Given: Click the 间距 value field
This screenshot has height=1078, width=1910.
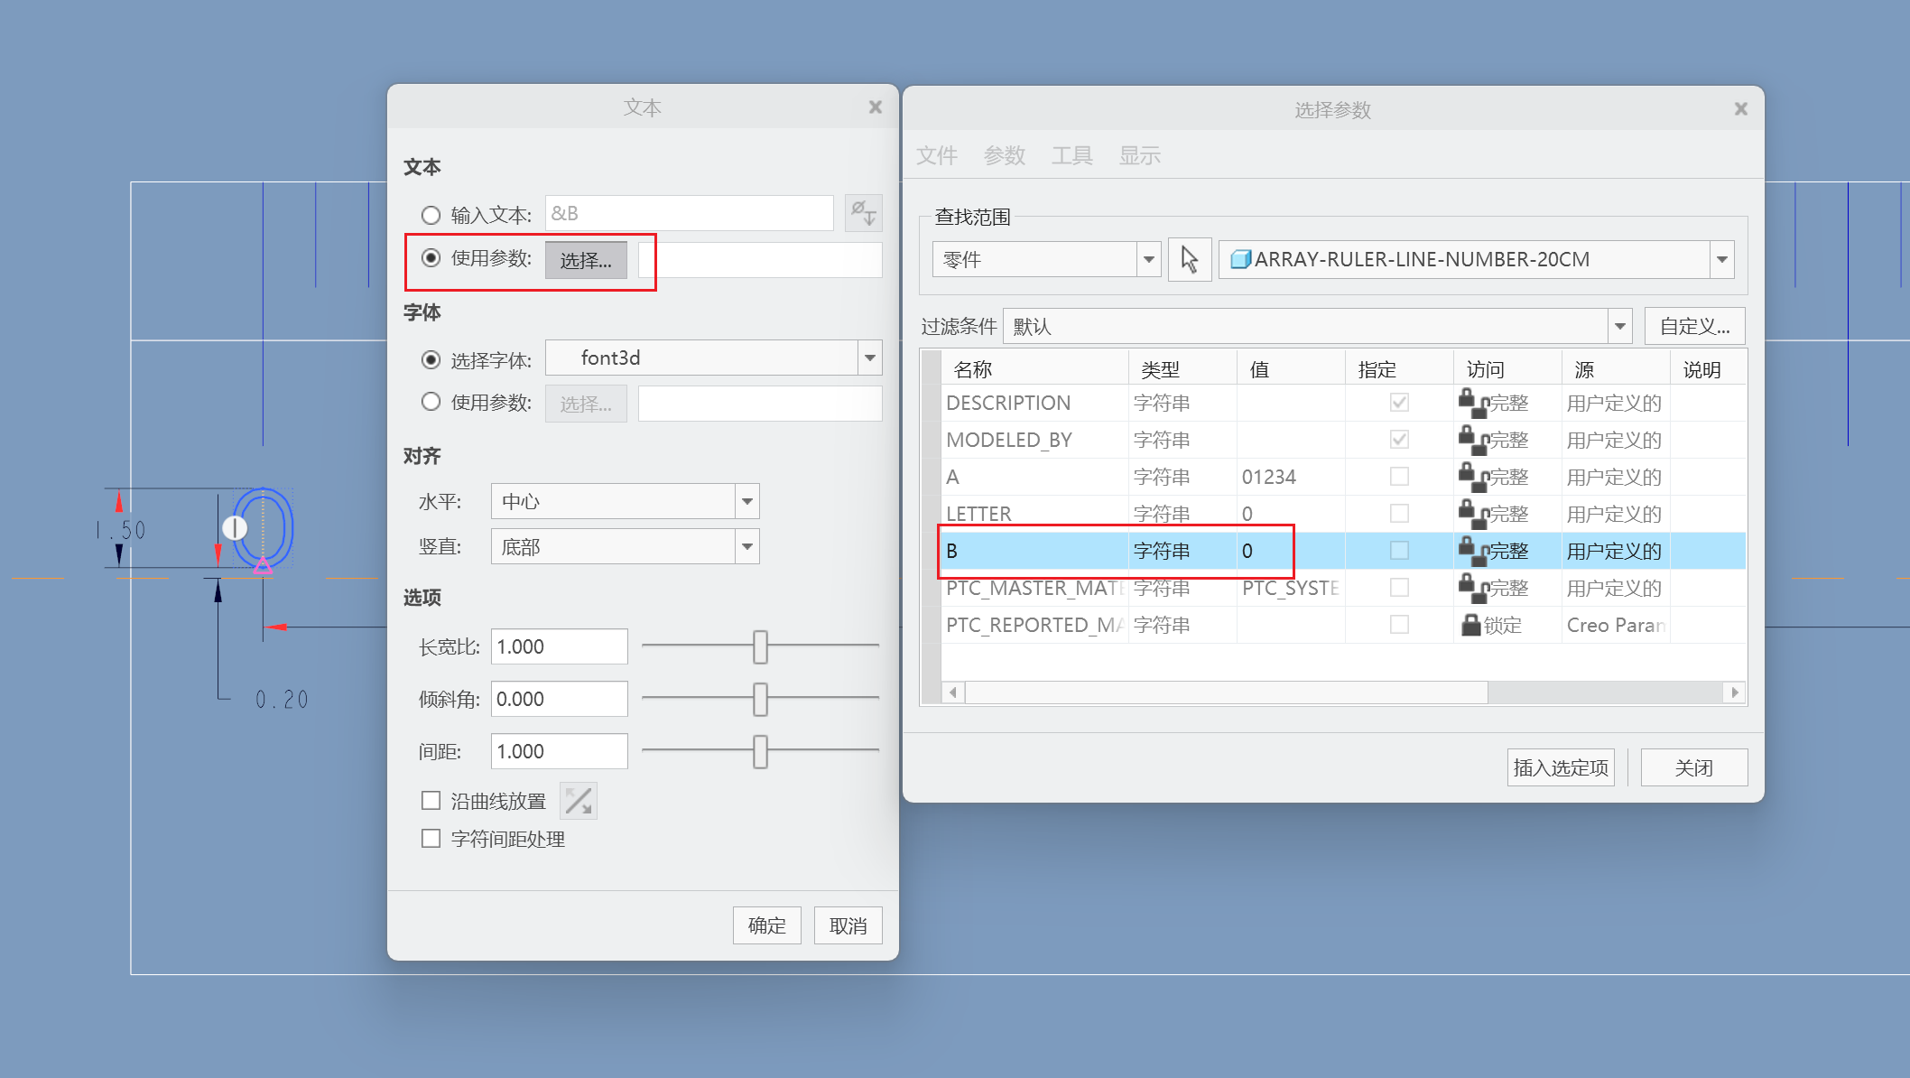Looking at the screenshot, I should coord(560,751).
